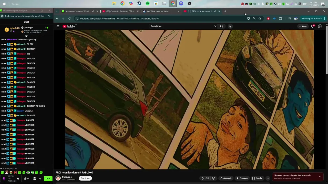Open the YouTube guide hamburger menu
The image size is (328, 184).
coord(58,26)
